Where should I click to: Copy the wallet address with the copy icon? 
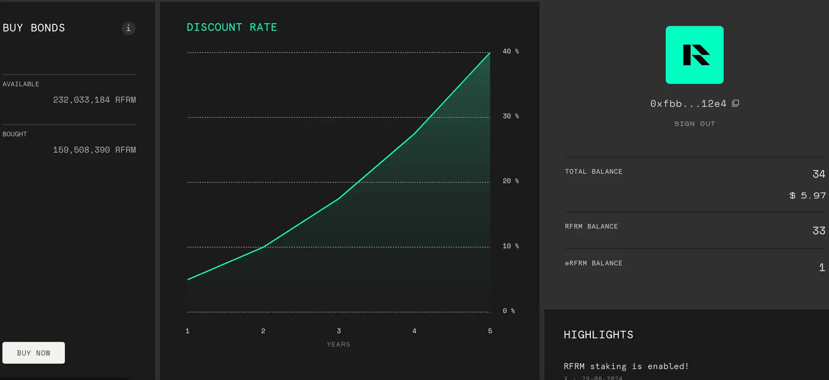(x=735, y=104)
